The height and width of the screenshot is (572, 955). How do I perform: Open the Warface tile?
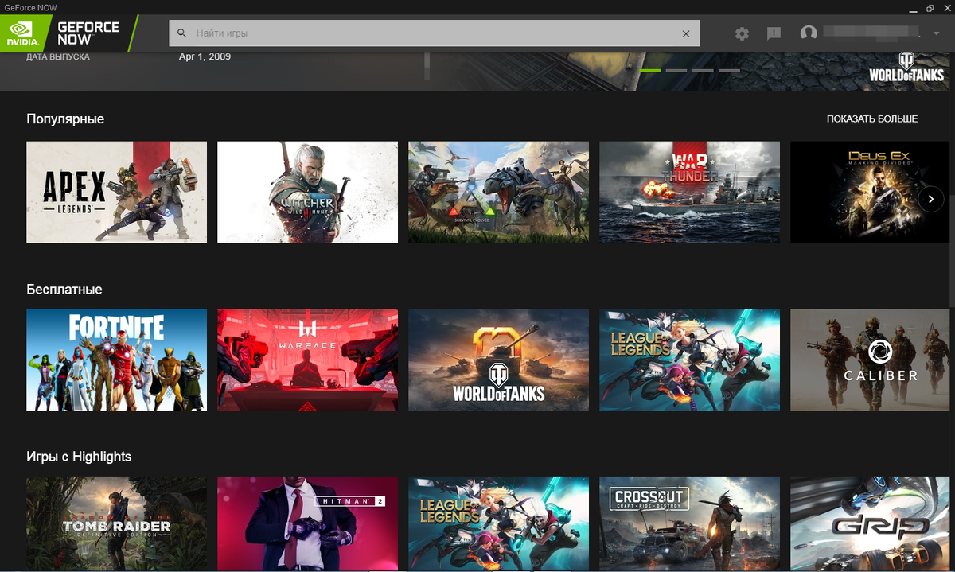[307, 360]
